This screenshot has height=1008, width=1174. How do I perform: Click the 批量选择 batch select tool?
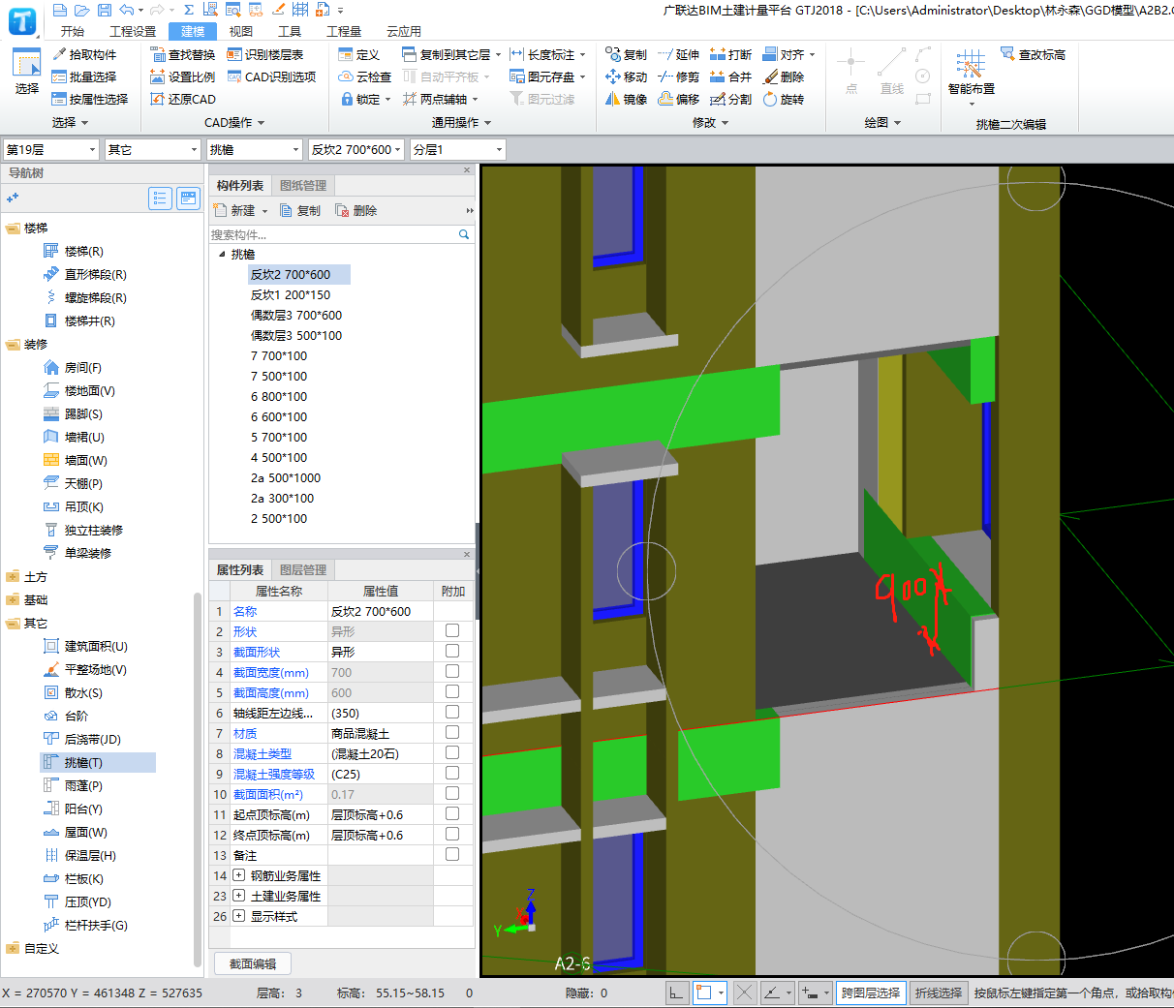84,76
